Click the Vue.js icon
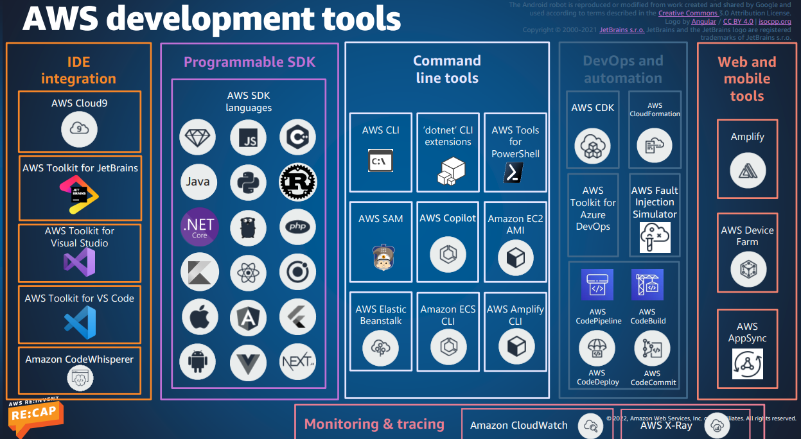The height and width of the screenshot is (439, 801). [x=248, y=362]
